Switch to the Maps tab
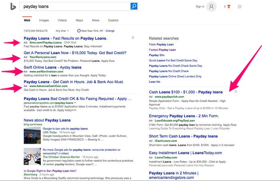280x181 pixels. tap(79, 20)
